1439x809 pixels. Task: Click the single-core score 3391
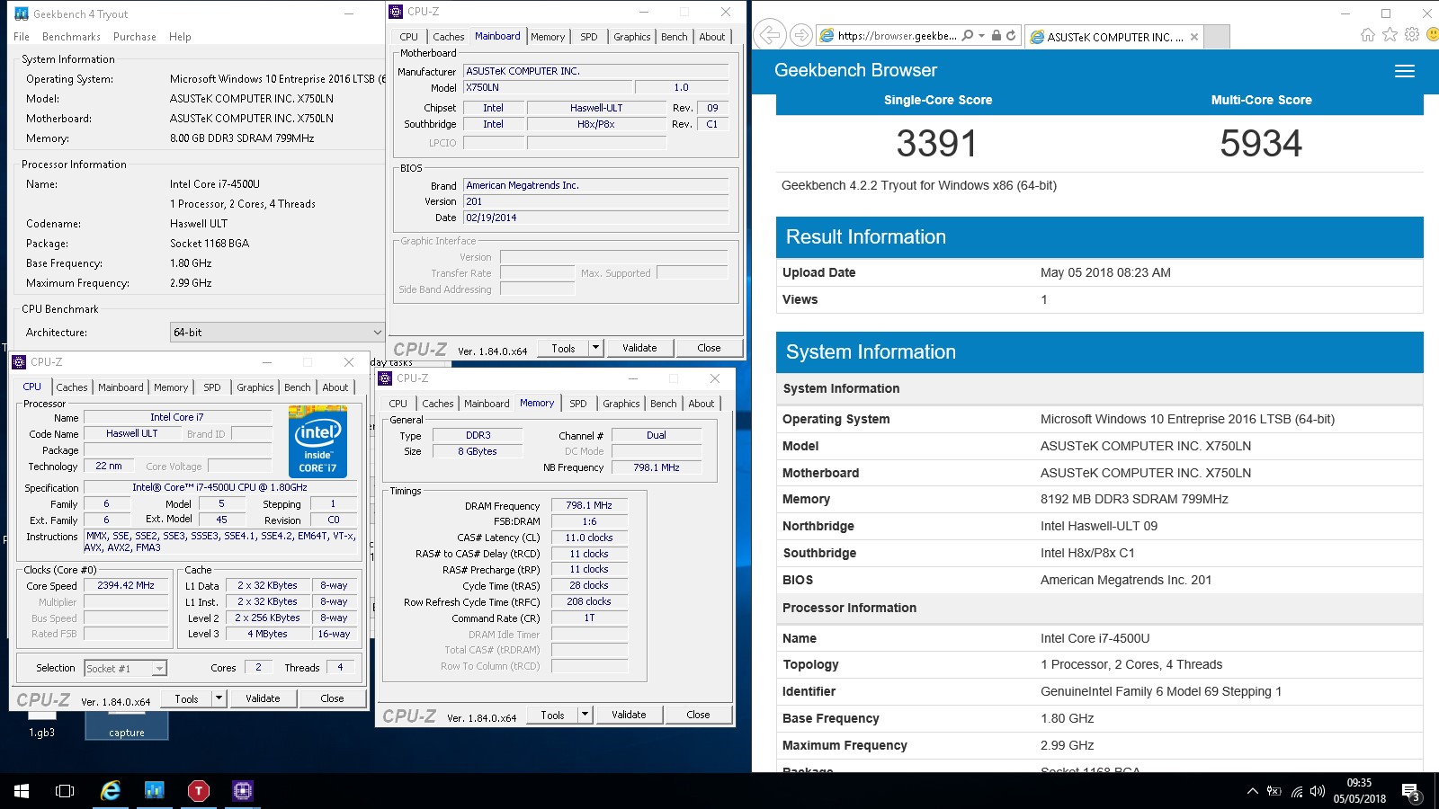click(x=936, y=144)
